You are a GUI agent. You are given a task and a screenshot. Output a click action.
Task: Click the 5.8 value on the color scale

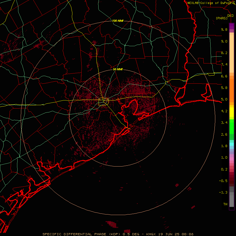coord(224,88)
